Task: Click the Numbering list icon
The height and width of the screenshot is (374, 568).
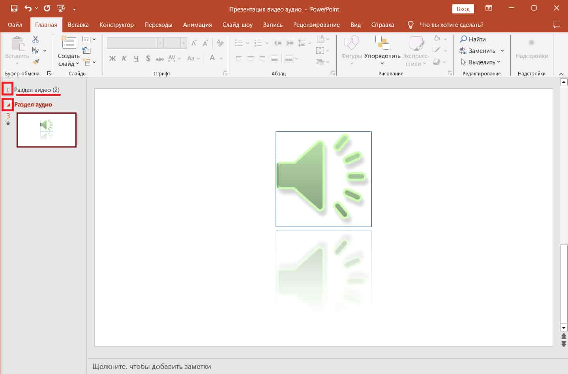Action: click(x=258, y=43)
